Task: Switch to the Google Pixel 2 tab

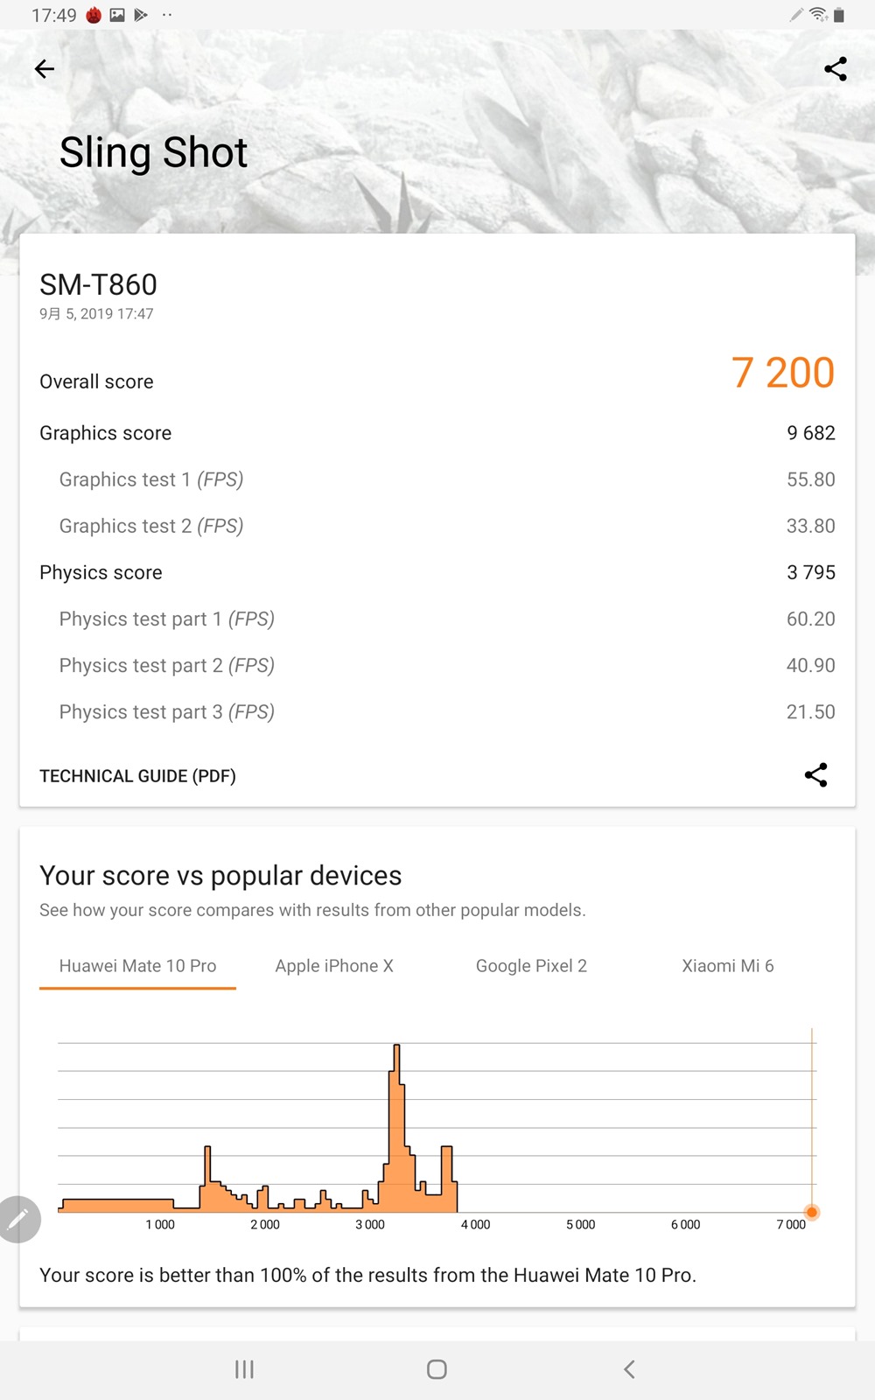Action: click(x=531, y=966)
